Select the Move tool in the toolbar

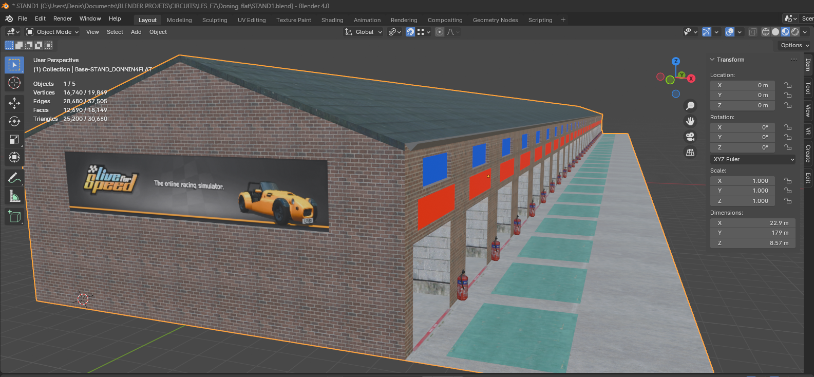coord(14,103)
